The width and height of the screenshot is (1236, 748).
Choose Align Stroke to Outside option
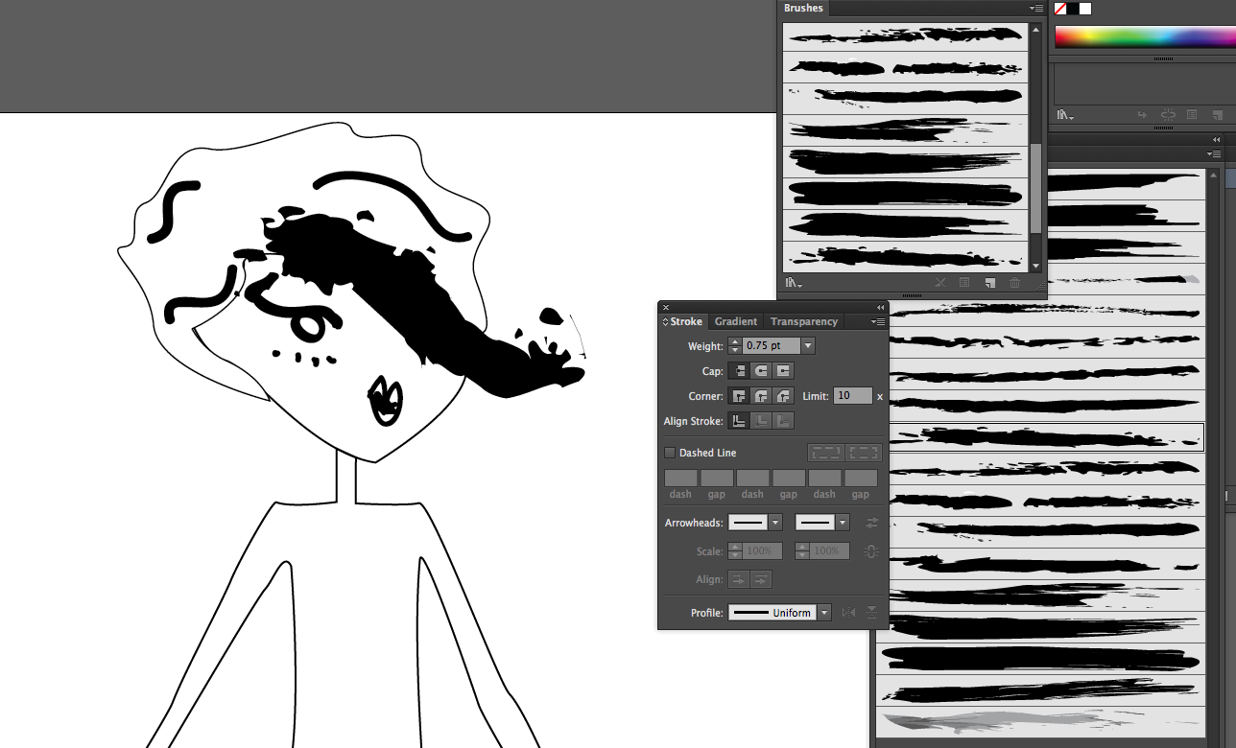(782, 421)
